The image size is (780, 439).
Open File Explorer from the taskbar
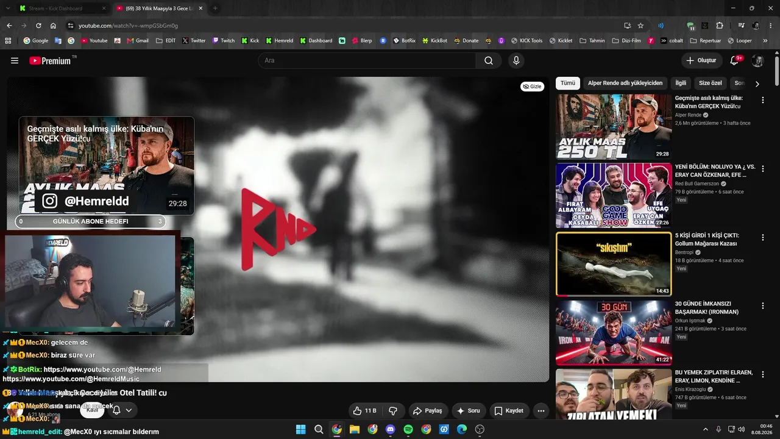[x=355, y=429]
